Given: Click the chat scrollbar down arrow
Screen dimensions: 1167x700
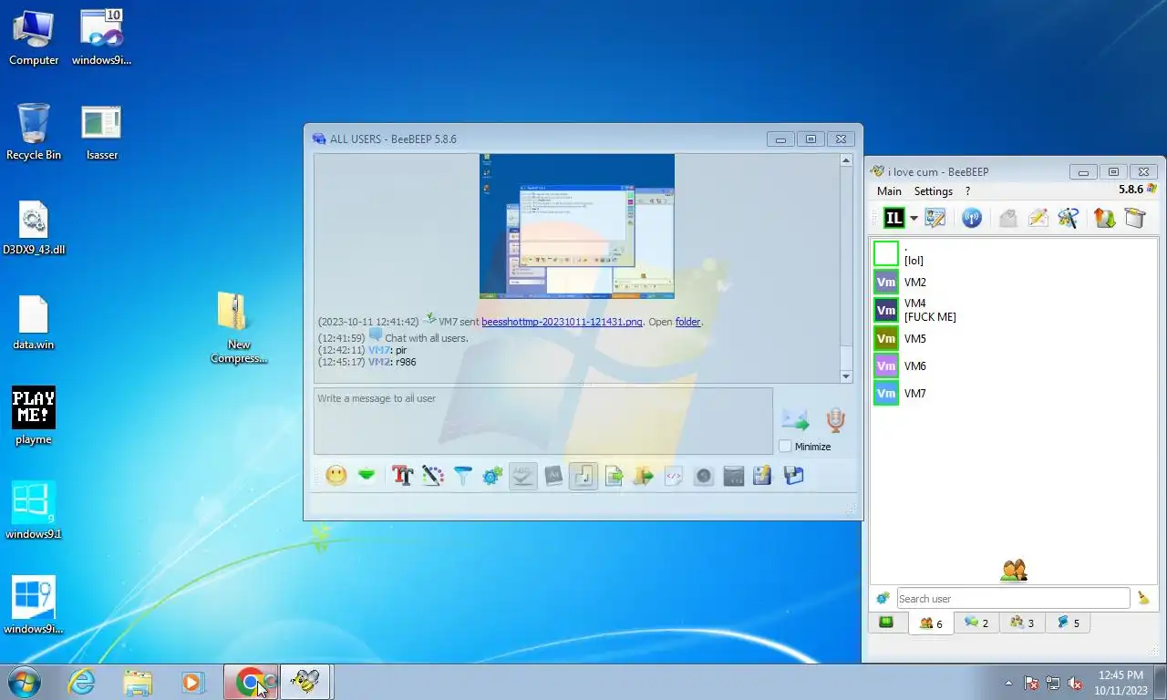Looking at the screenshot, I should pyautogui.click(x=846, y=376).
